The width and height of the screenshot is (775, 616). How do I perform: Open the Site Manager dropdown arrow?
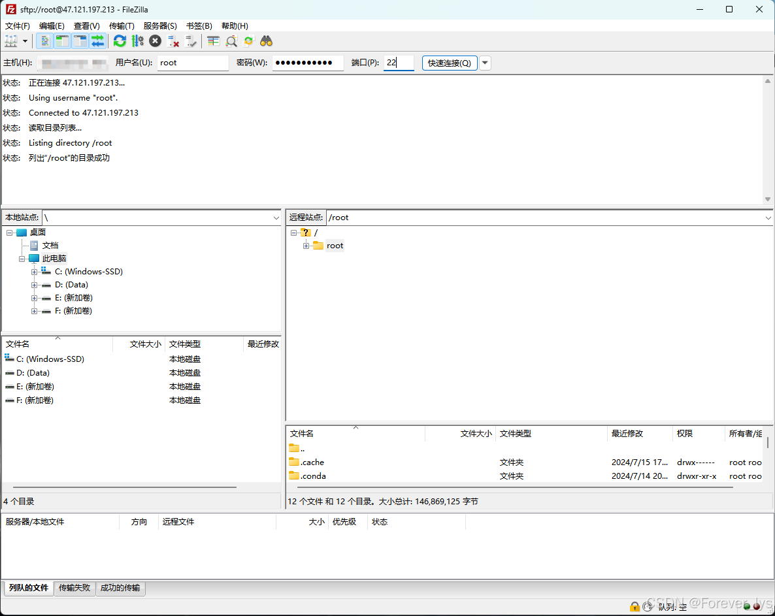[x=25, y=41]
